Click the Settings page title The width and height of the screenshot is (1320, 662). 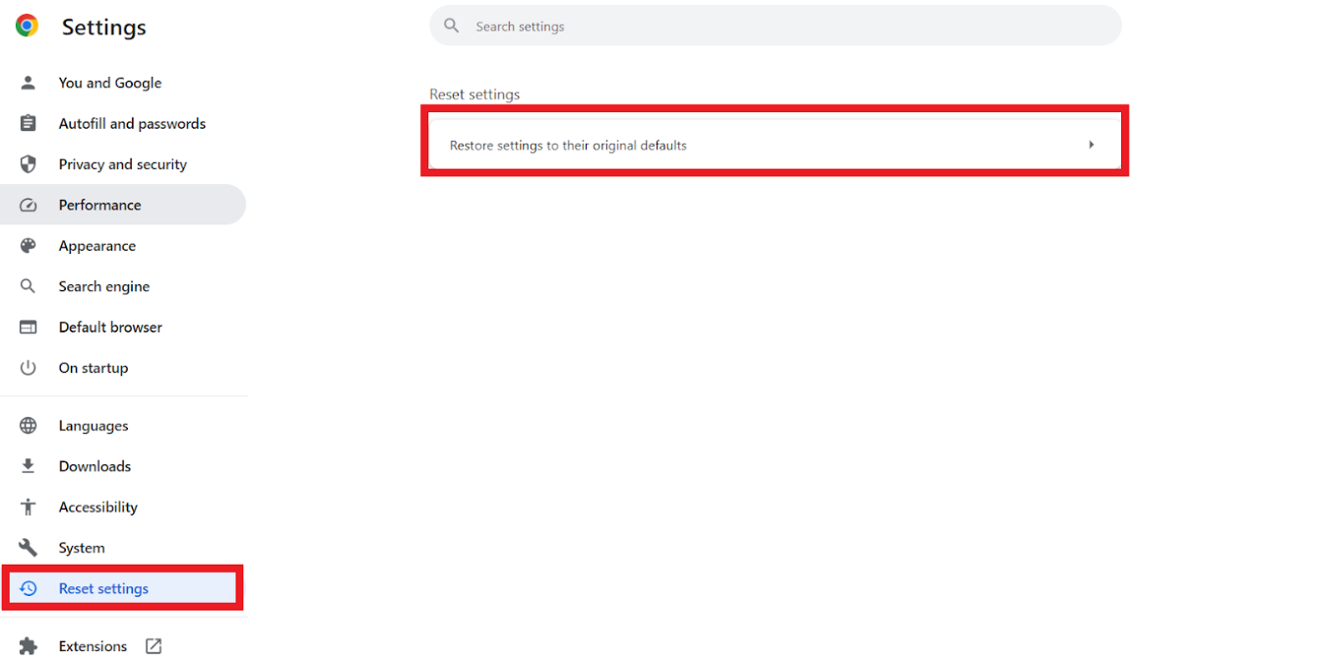click(104, 28)
